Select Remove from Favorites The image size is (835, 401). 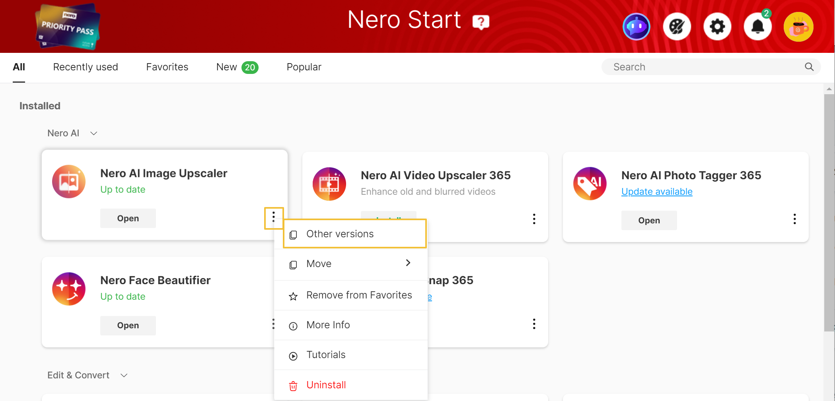coord(351,295)
